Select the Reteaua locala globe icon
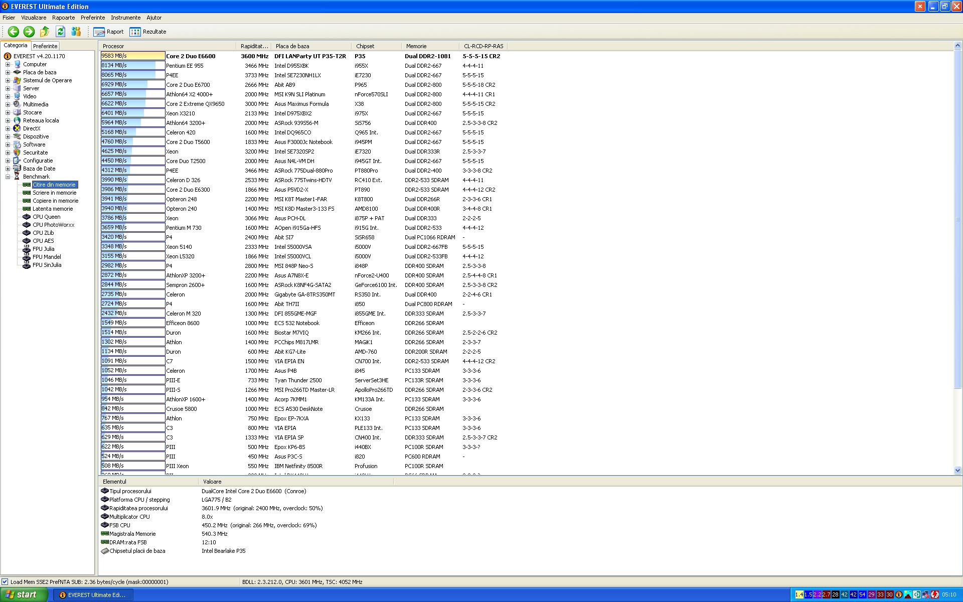963x602 pixels. point(17,120)
